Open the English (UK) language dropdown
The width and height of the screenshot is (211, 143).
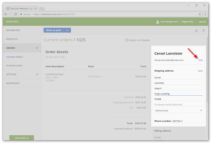pos(188,22)
